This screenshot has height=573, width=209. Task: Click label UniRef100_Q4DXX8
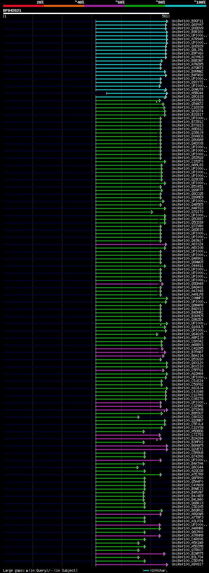tap(187, 143)
